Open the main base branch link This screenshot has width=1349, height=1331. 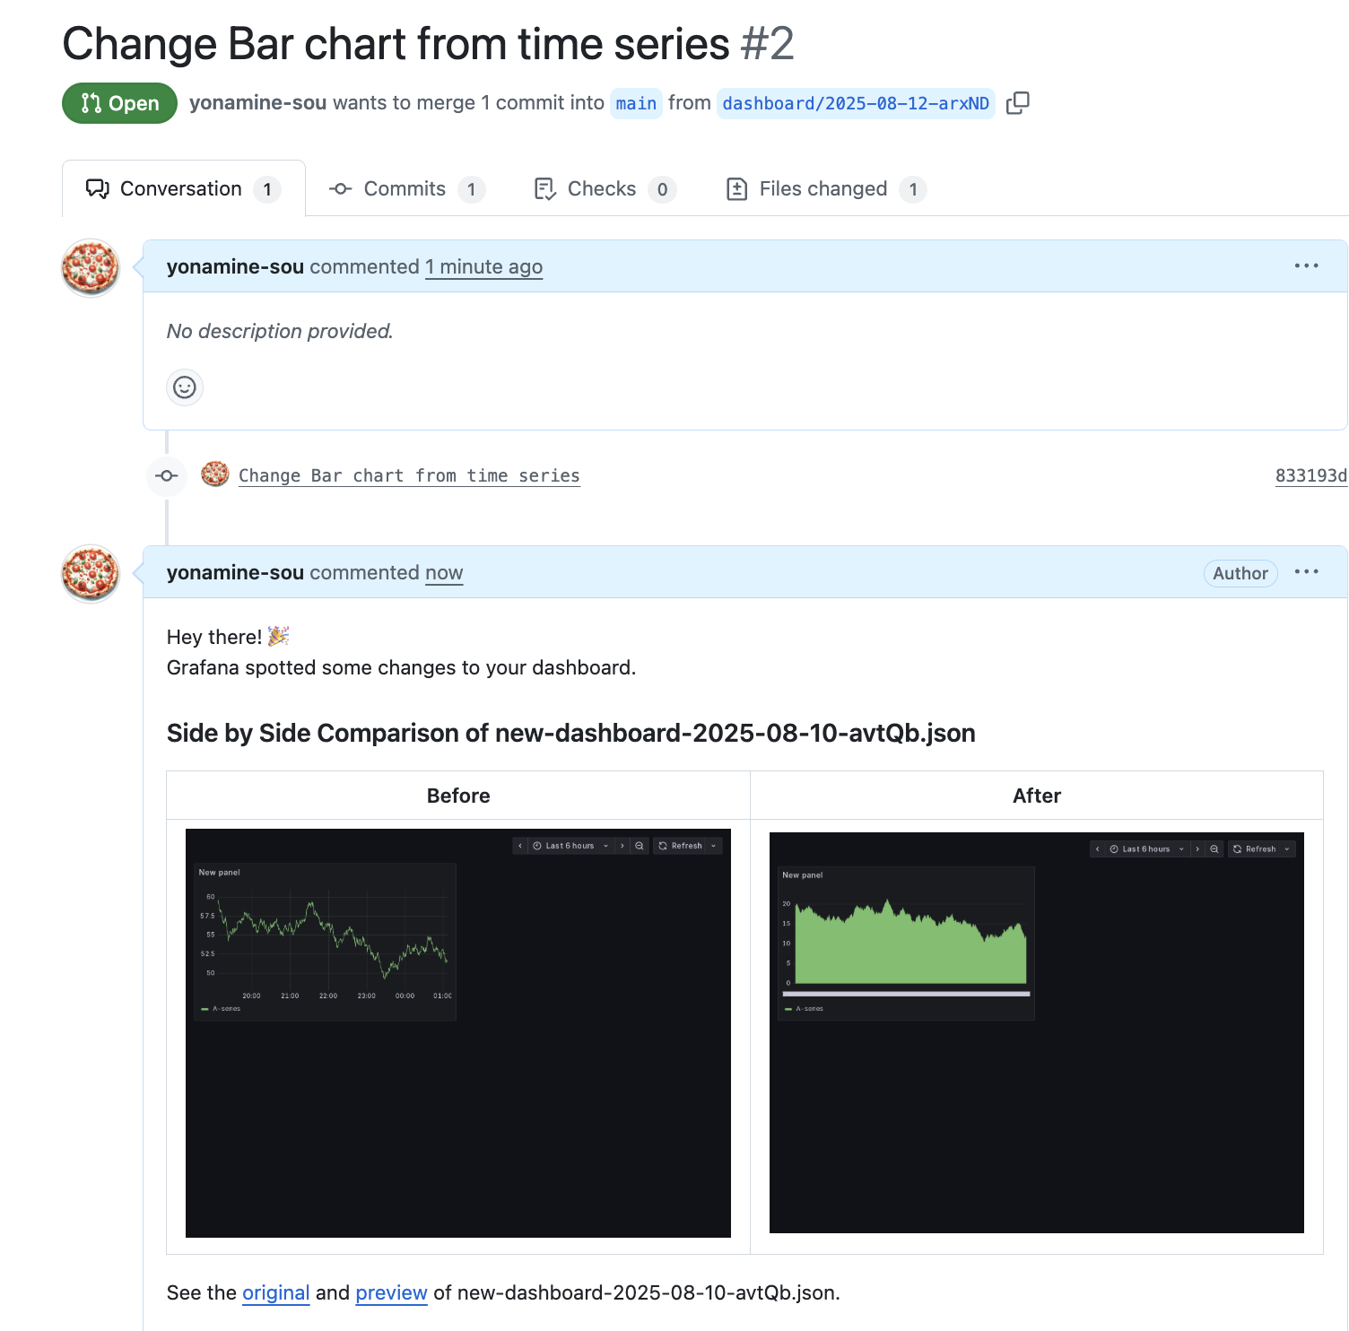click(x=636, y=103)
